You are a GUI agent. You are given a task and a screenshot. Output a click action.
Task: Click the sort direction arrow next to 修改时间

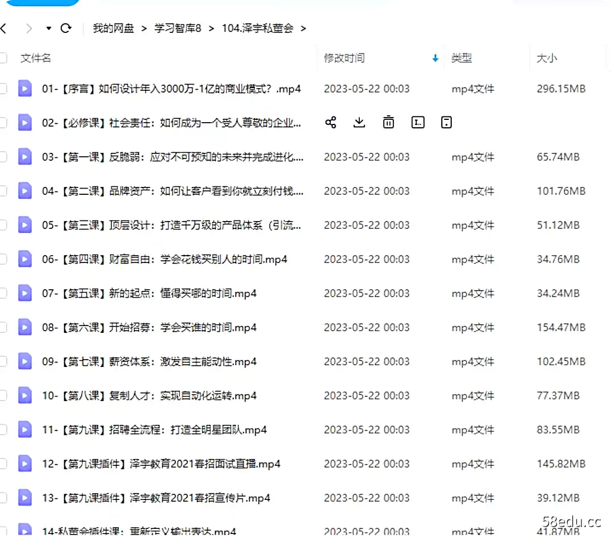435,58
